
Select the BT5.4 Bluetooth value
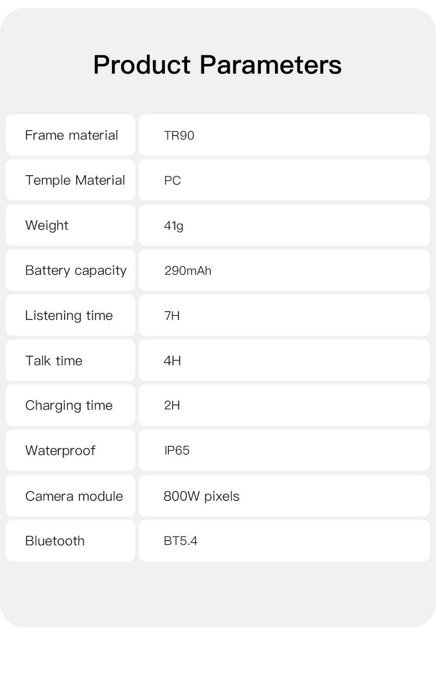181,541
